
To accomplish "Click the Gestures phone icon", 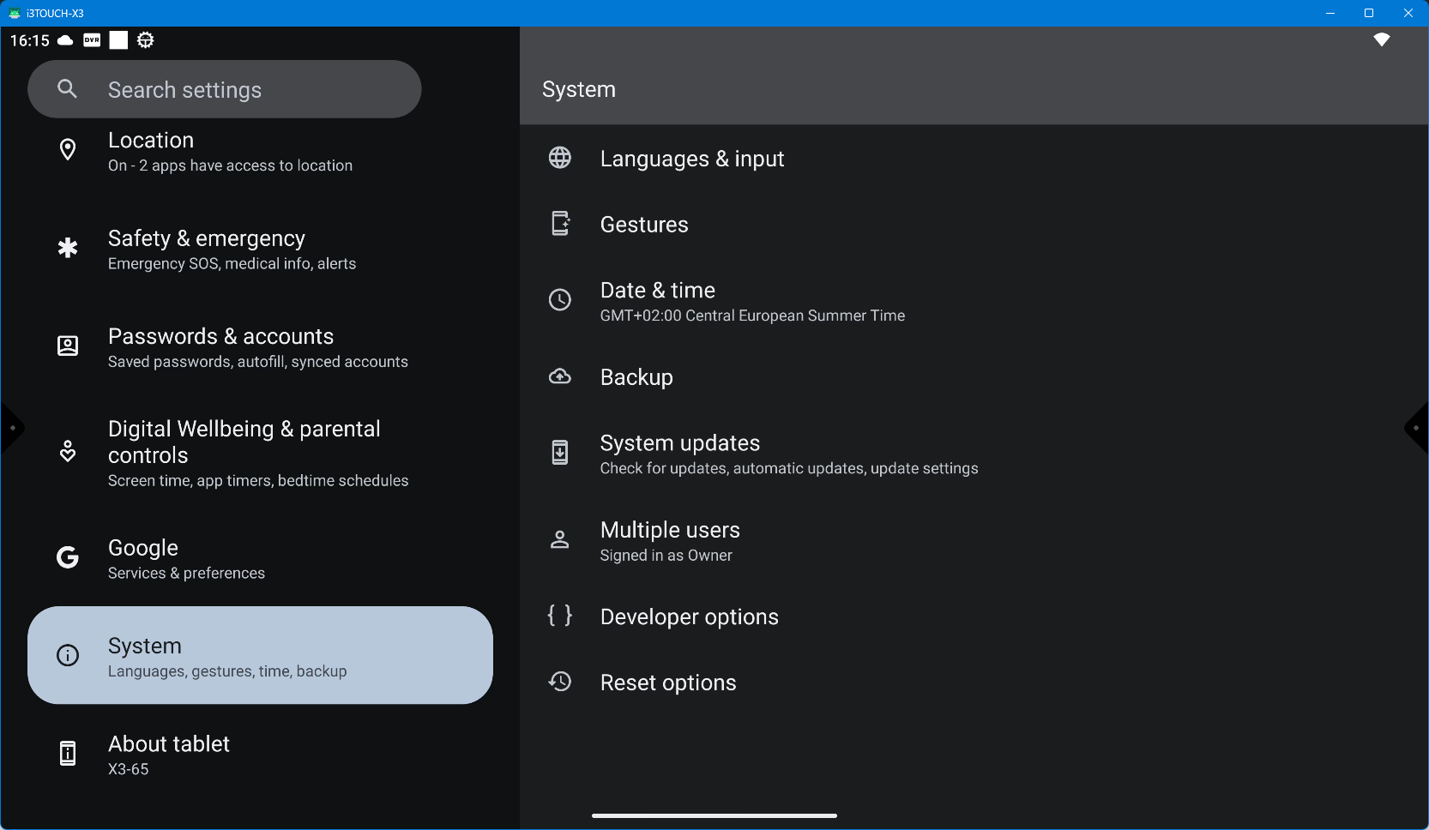I will 560,224.
